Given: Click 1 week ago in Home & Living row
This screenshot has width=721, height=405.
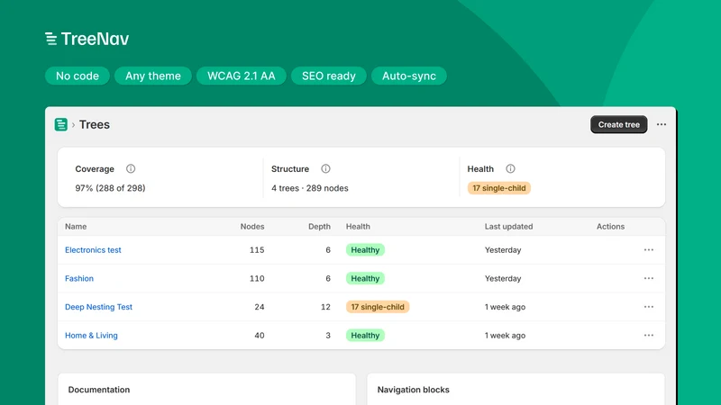Looking at the screenshot, I should point(505,335).
